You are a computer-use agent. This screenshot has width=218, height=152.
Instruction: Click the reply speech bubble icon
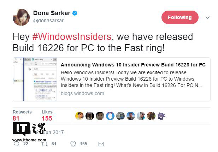coord(16,144)
